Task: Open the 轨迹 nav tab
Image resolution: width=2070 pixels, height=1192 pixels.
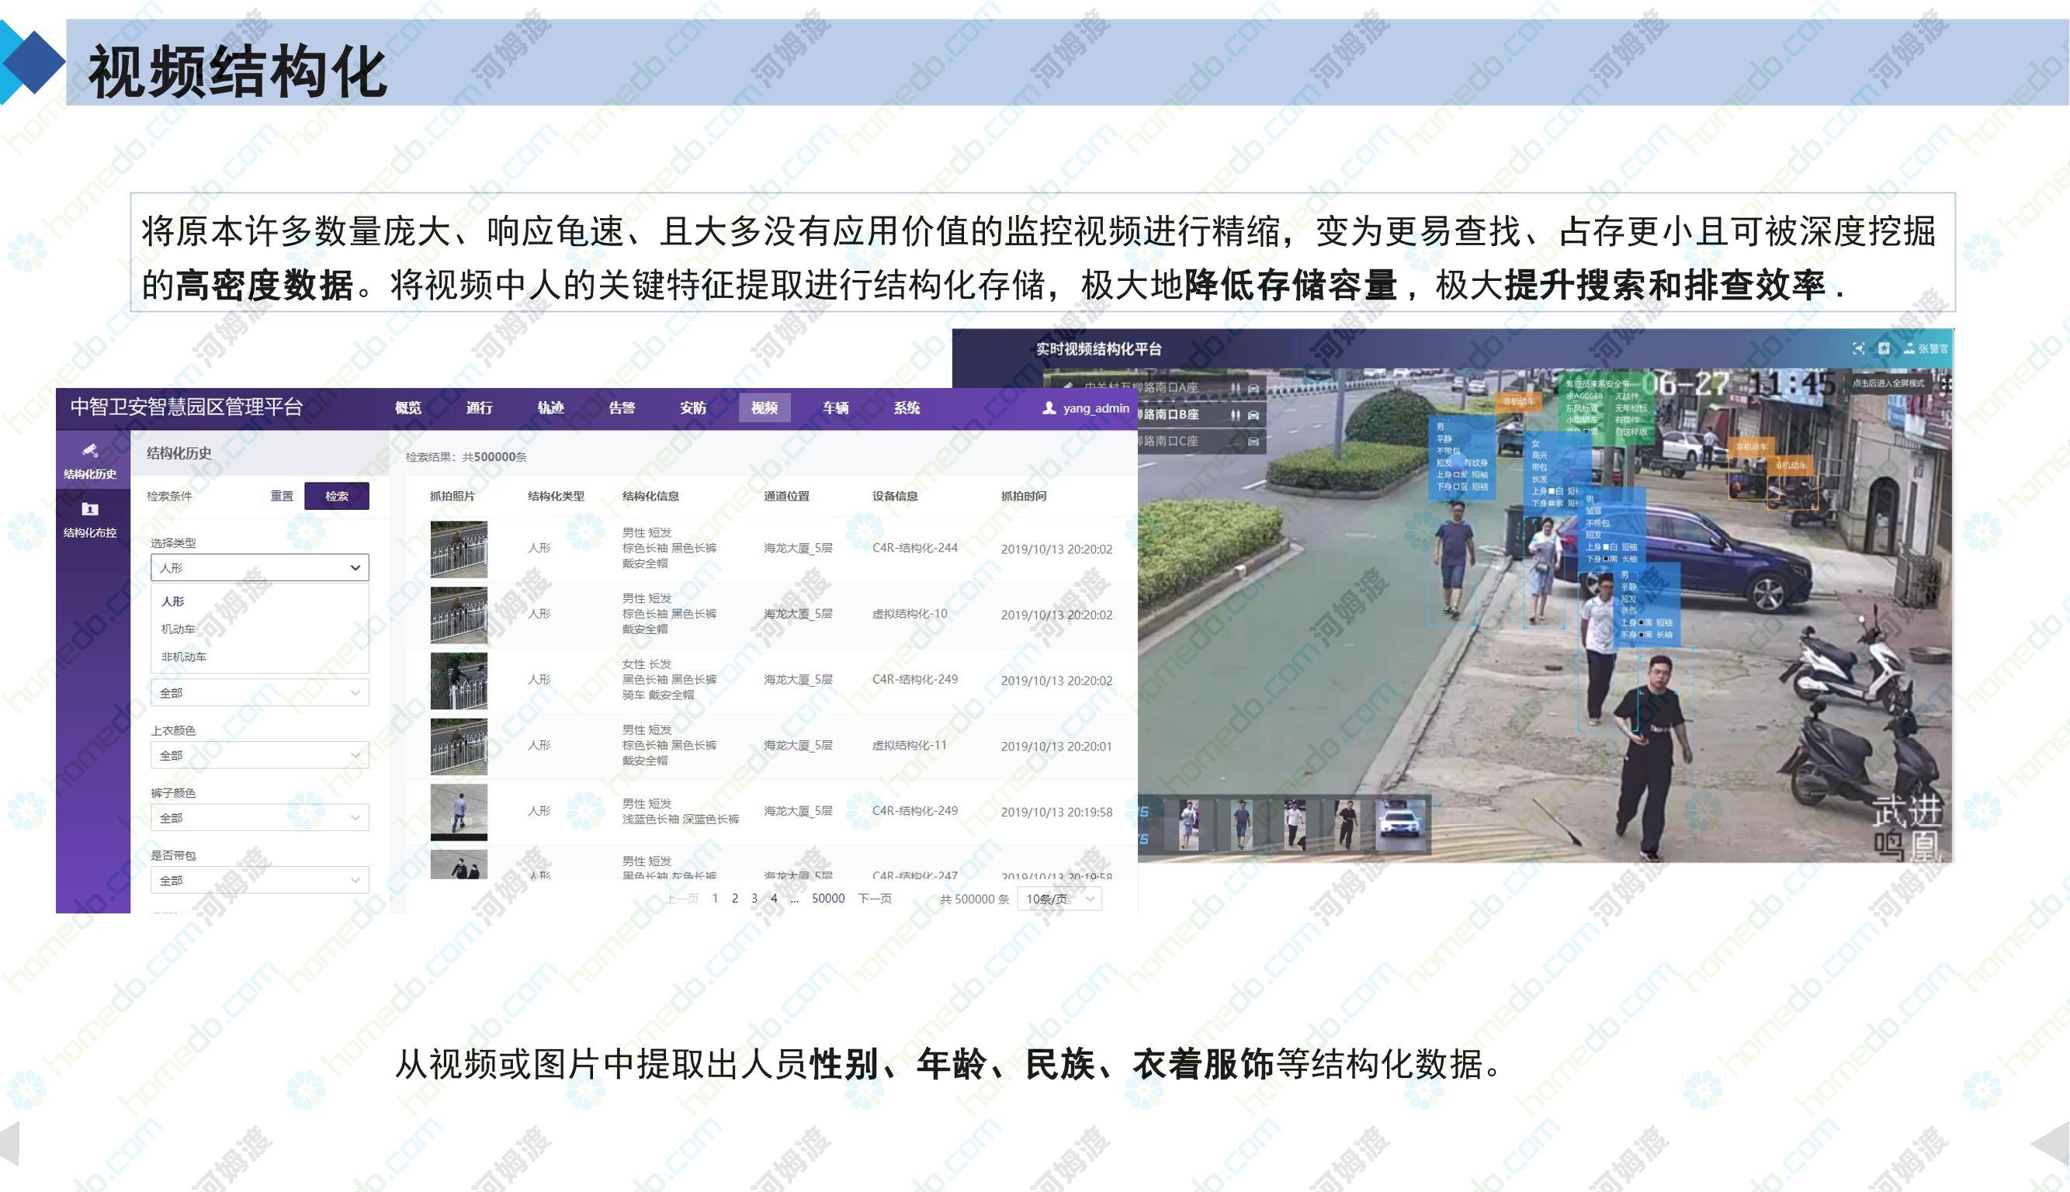Action: click(550, 407)
